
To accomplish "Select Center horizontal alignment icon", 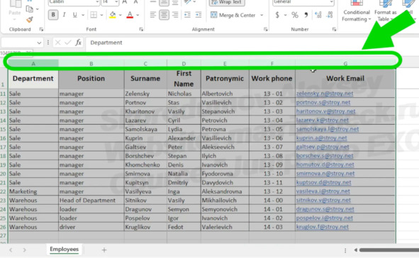I will (164, 15).
